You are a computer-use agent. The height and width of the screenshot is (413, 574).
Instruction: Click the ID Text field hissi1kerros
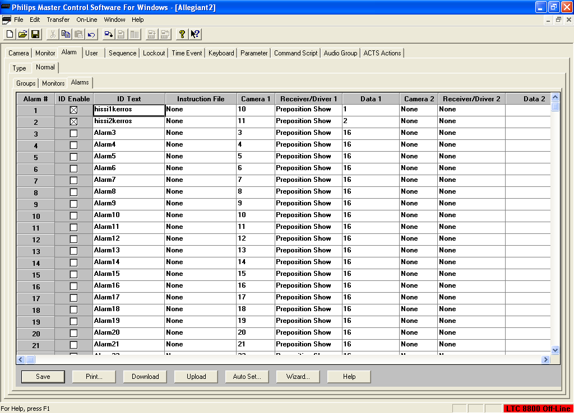[129, 110]
